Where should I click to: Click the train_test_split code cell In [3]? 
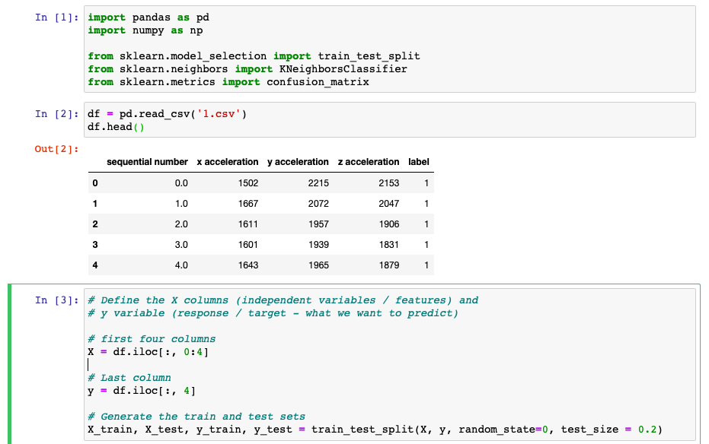[x=390, y=365]
